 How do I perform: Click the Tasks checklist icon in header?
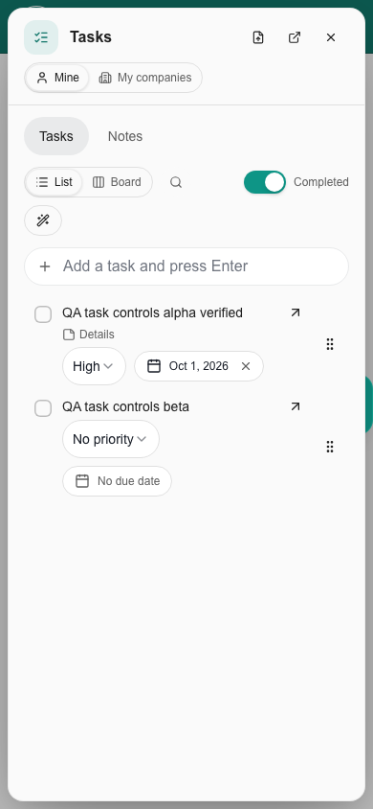click(x=41, y=37)
